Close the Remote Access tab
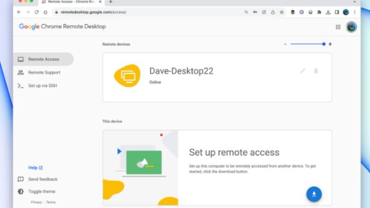The image size is (370, 208). click(x=100, y=1)
